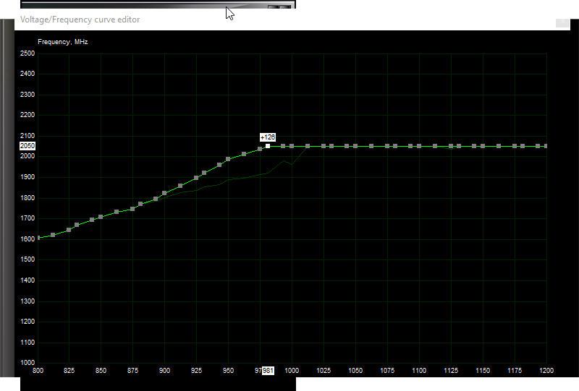Click the 2100 label on the frequency axis
The height and width of the screenshot is (391, 579).
(28, 136)
